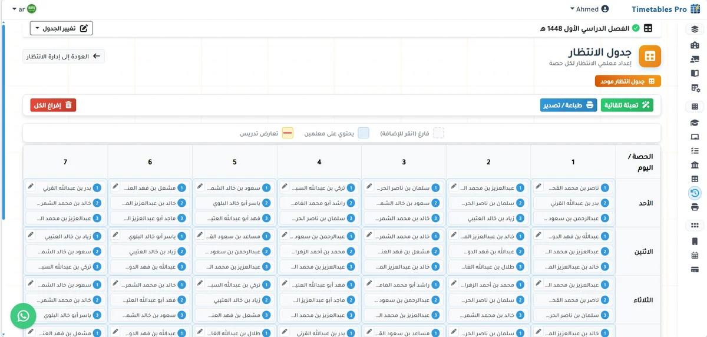This screenshot has width=707, height=337.
Task: Edit waiting teachers for الأحد period 5
Action: point(200,186)
